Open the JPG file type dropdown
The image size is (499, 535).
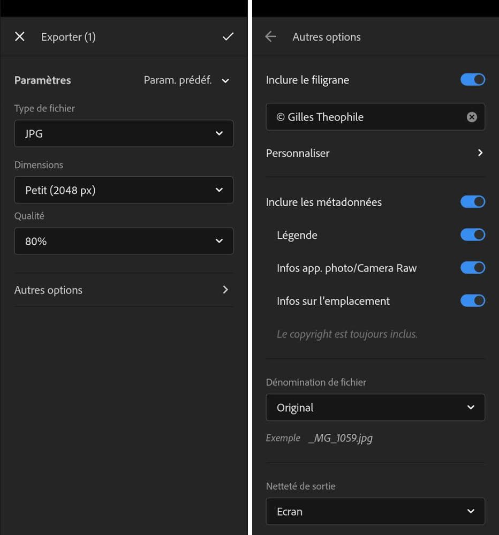124,133
